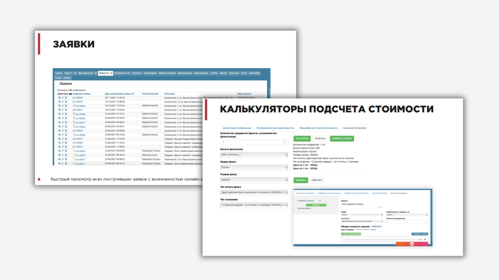Click the envelope icon on orange bar
The image size is (499, 280).
(x=412, y=244)
